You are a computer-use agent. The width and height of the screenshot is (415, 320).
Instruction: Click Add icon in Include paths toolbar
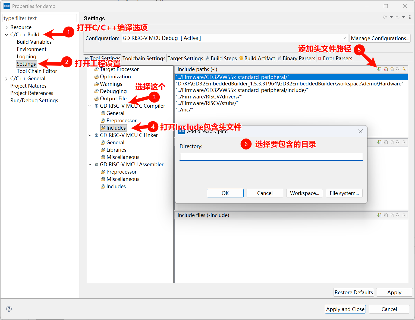(379, 69)
